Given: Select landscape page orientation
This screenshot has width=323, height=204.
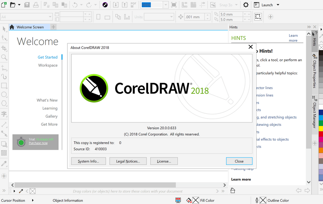Looking at the screenshot, I should coord(107,17).
